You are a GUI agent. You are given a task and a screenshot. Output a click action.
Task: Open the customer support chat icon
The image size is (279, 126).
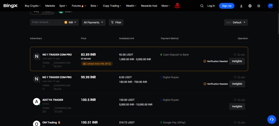coord(271,119)
